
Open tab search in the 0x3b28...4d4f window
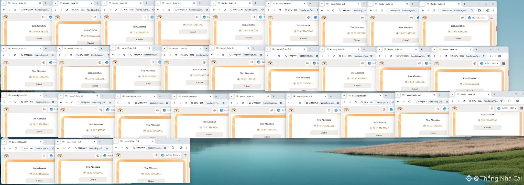click(x=422, y=4)
